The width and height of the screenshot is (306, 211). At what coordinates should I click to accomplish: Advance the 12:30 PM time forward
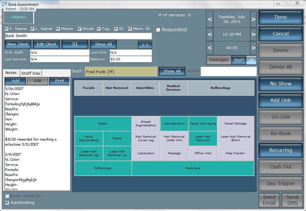tap(253, 34)
